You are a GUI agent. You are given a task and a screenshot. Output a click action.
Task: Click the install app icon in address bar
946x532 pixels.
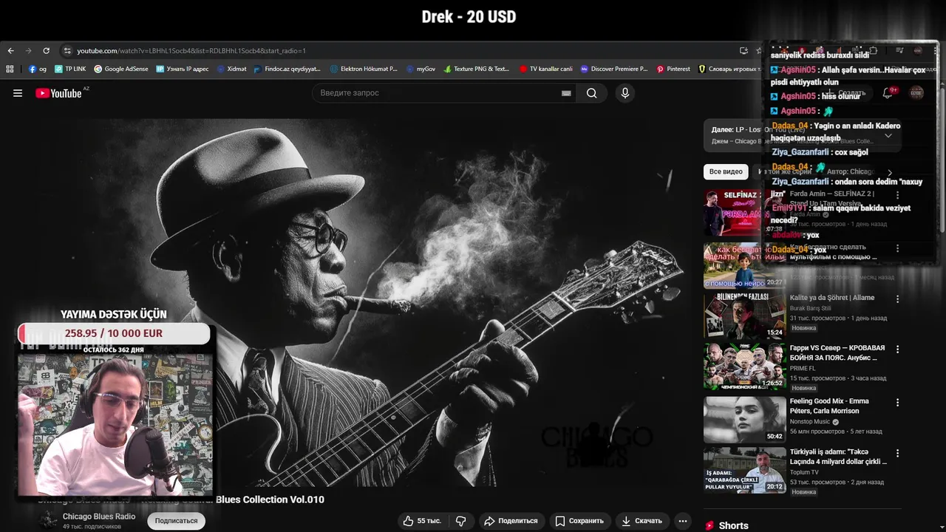pos(743,51)
